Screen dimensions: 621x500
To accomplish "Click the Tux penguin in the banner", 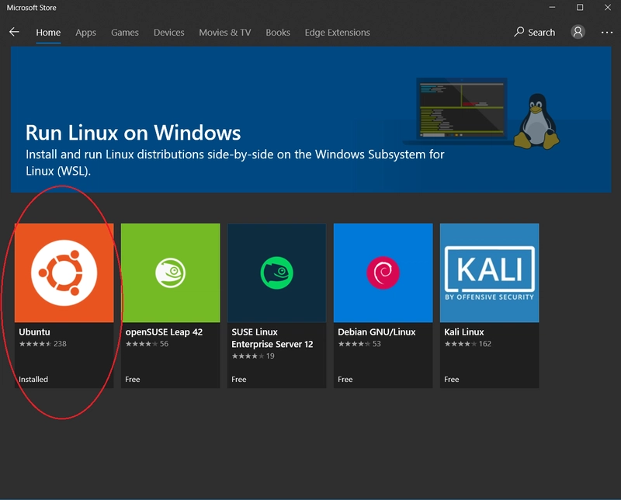I will pyautogui.click(x=536, y=121).
